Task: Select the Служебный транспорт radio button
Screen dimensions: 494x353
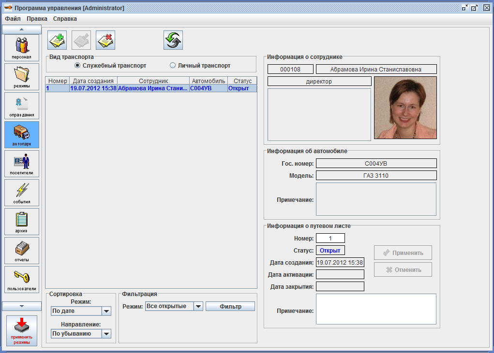Action: 77,66
